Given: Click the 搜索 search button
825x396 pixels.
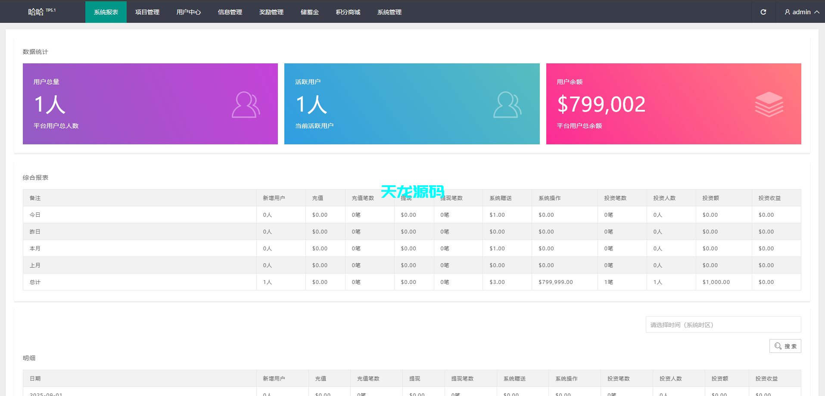Looking at the screenshot, I should 785,346.
